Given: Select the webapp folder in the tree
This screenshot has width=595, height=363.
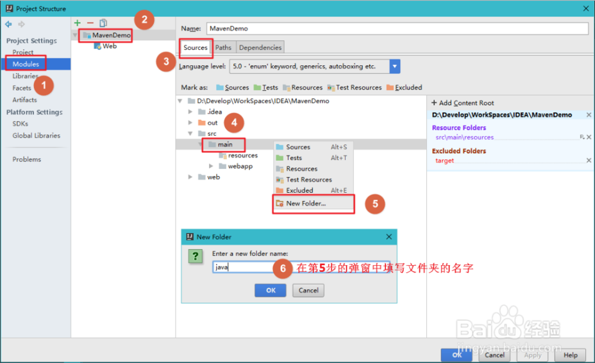Looking at the screenshot, I should (x=236, y=166).
